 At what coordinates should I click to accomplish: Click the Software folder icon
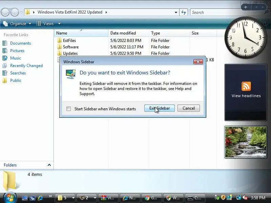coord(59,47)
